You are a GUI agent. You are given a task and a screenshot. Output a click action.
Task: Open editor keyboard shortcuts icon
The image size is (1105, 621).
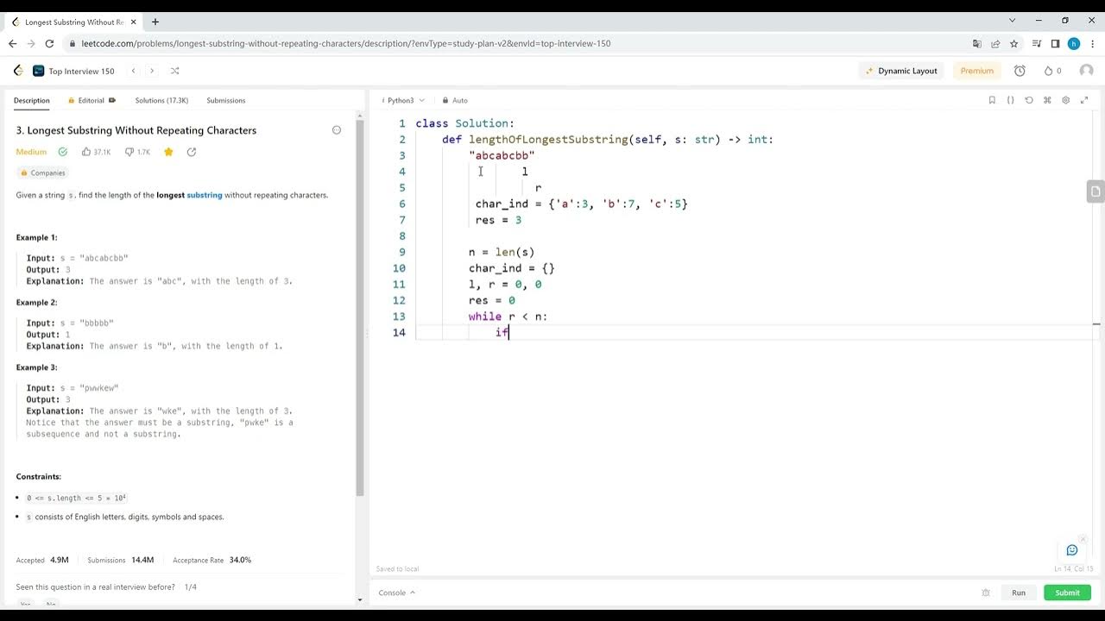[x=1047, y=100]
